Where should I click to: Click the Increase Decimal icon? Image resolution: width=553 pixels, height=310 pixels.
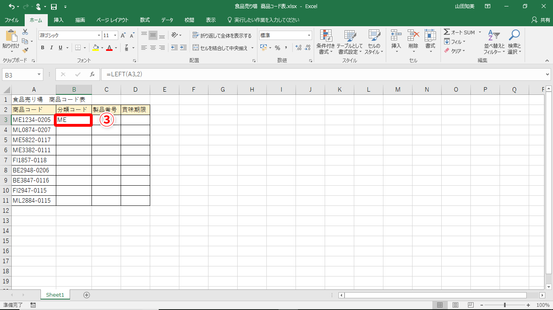299,48
